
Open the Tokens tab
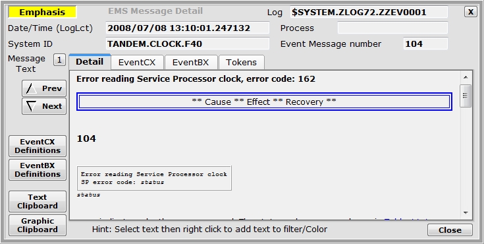[242, 63]
